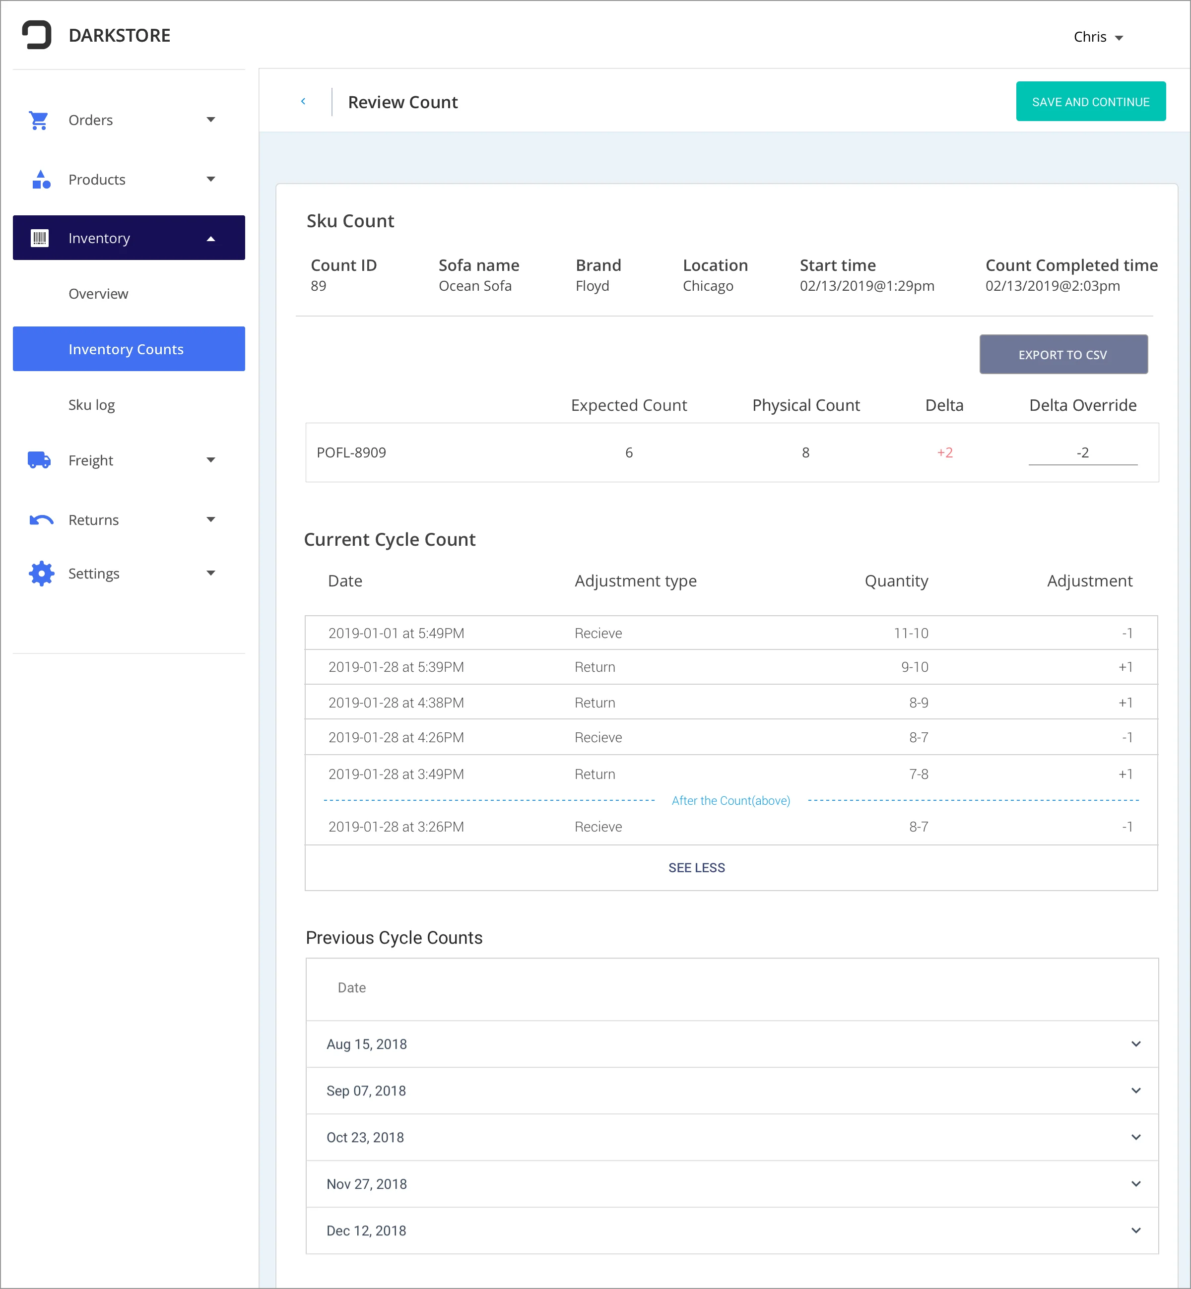The height and width of the screenshot is (1289, 1191).
Task: Click the 2019-01-01 at 5:49PM row date
Action: [x=396, y=633]
